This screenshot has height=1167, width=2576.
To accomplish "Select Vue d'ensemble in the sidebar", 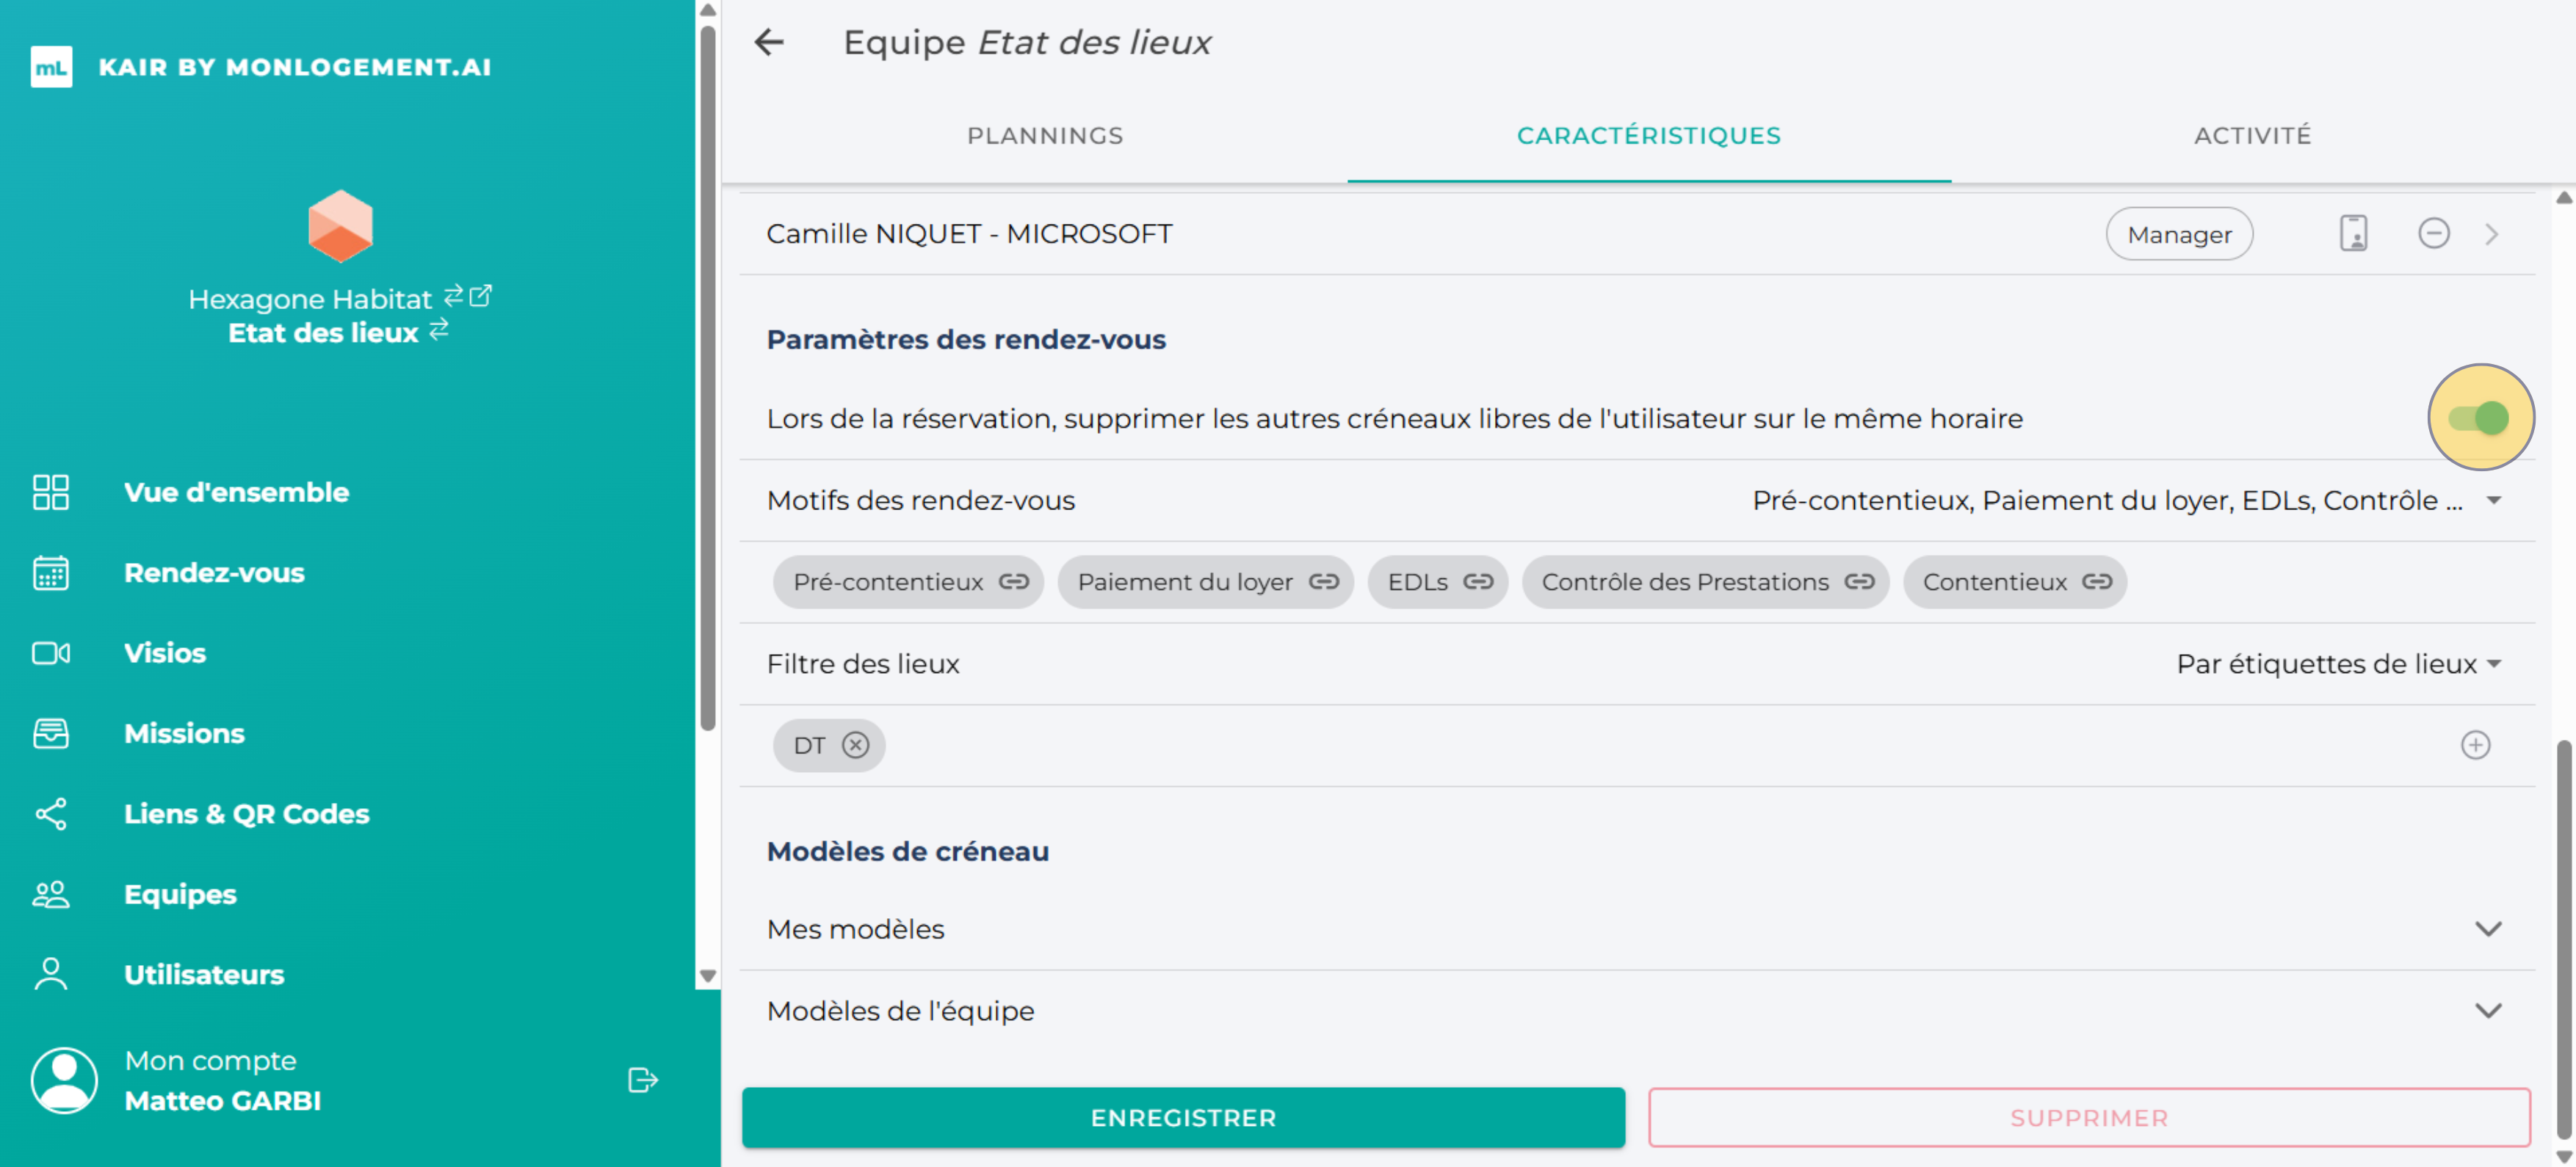I will click(50, 492).
